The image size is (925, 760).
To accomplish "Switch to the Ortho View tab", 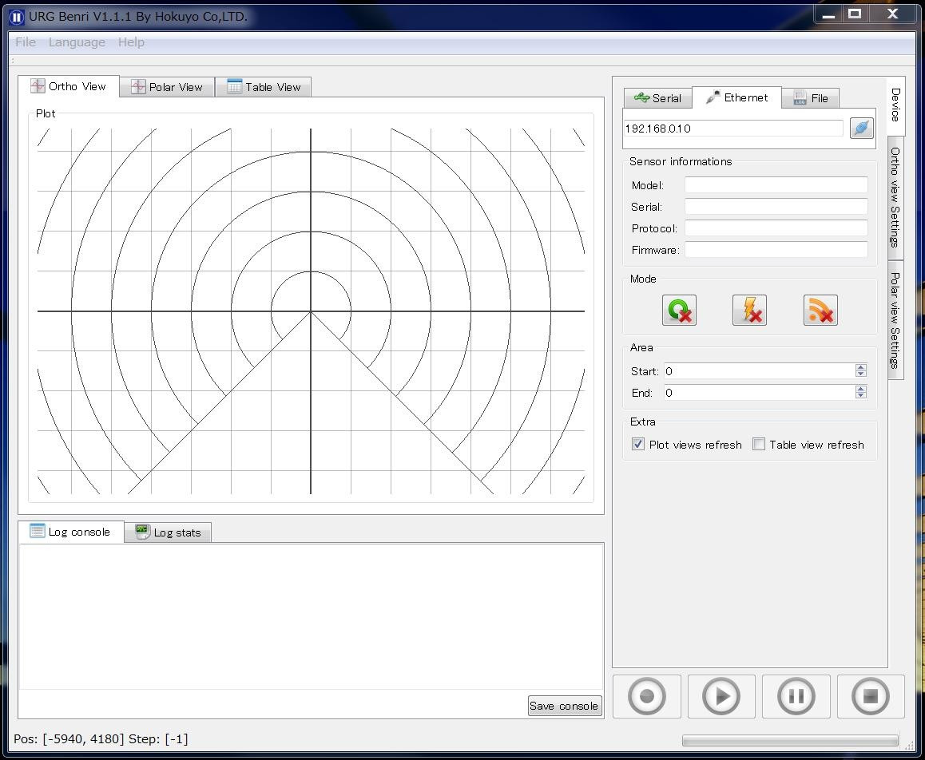I will tap(69, 86).
